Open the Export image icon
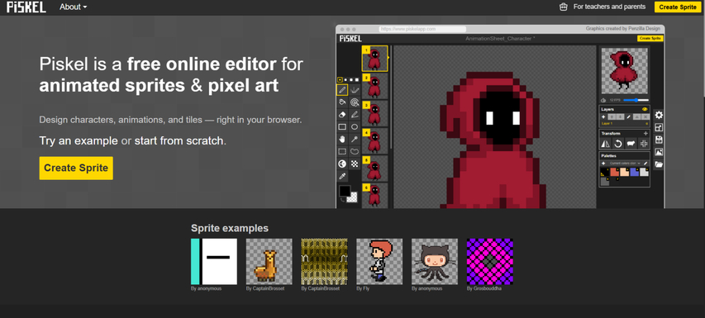 (x=659, y=152)
